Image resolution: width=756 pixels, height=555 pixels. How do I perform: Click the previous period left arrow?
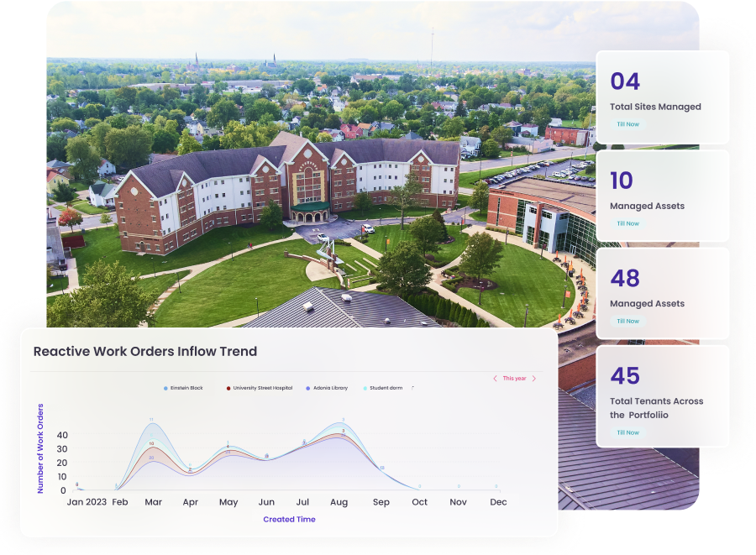coord(495,379)
